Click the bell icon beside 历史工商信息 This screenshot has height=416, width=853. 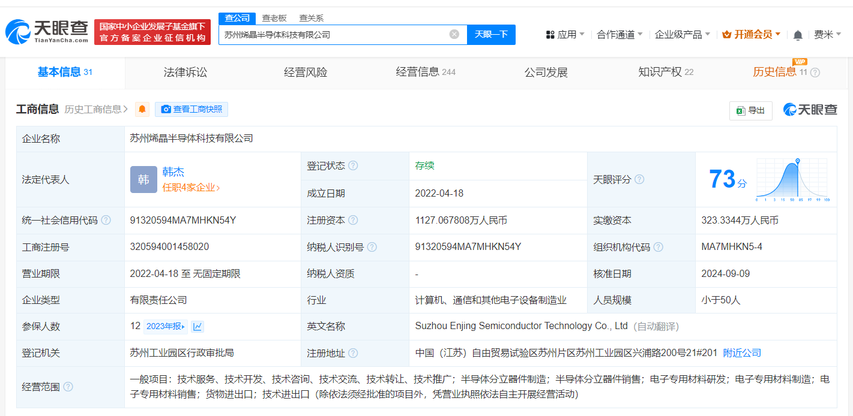click(142, 110)
